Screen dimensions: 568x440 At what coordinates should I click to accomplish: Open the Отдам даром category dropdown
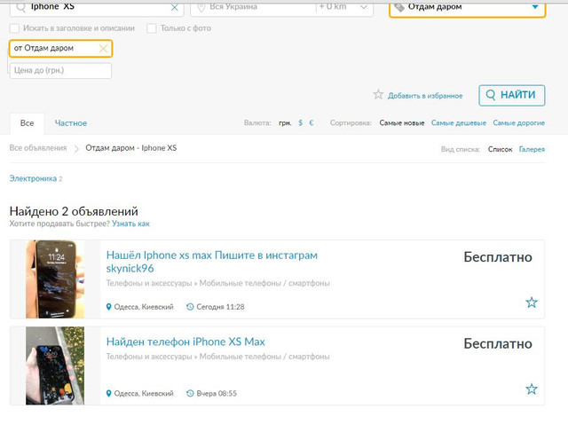(x=467, y=7)
